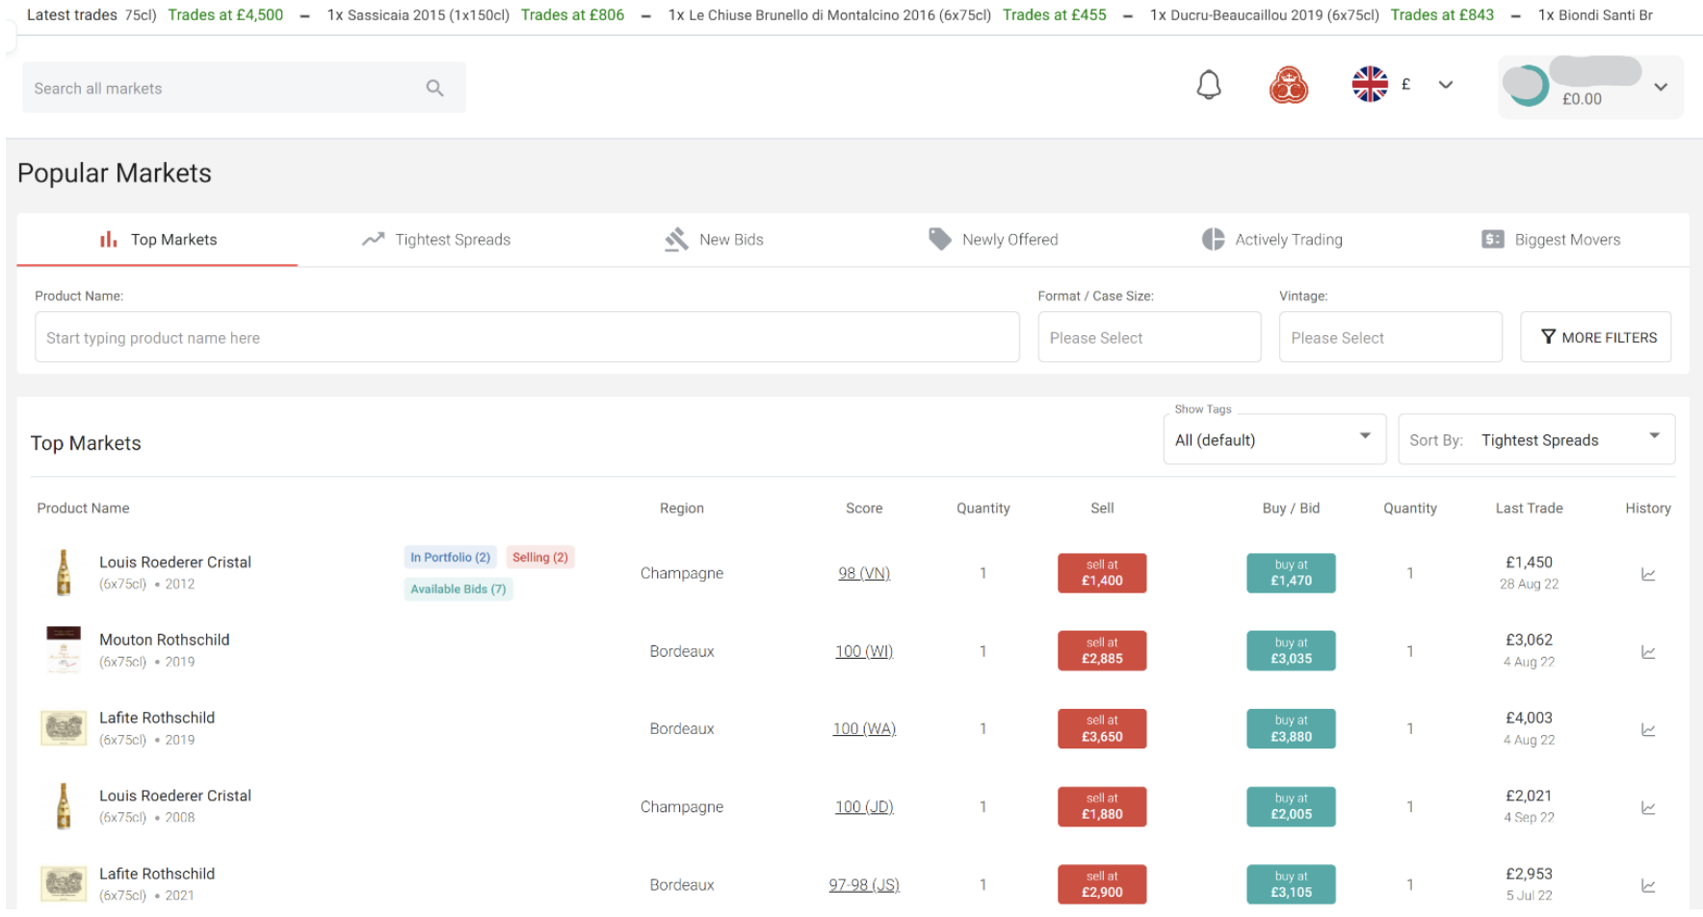Switch to the New Bids tab
This screenshot has width=1703, height=917.
pos(714,240)
